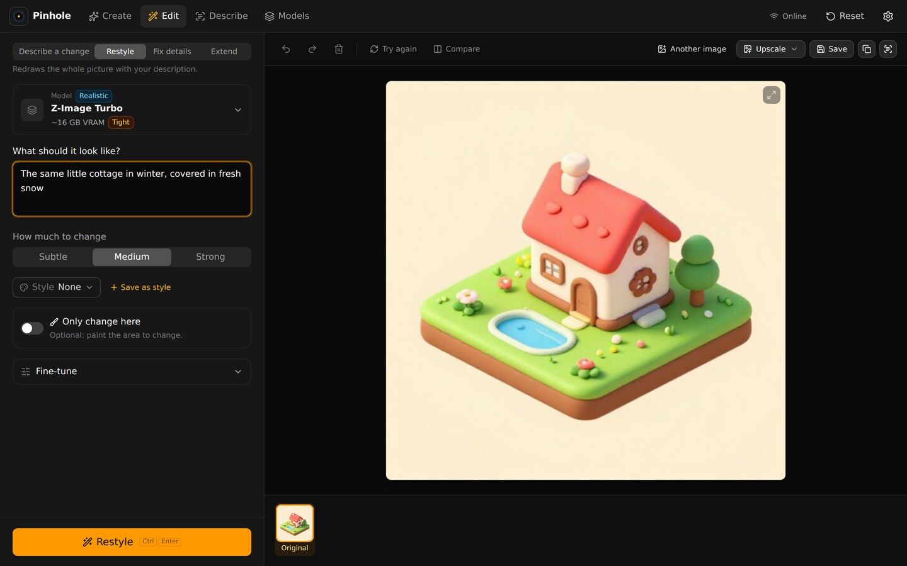Select the Describe a change mode
The width and height of the screenshot is (907, 566).
pyautogui.click(x=54, y=52)
